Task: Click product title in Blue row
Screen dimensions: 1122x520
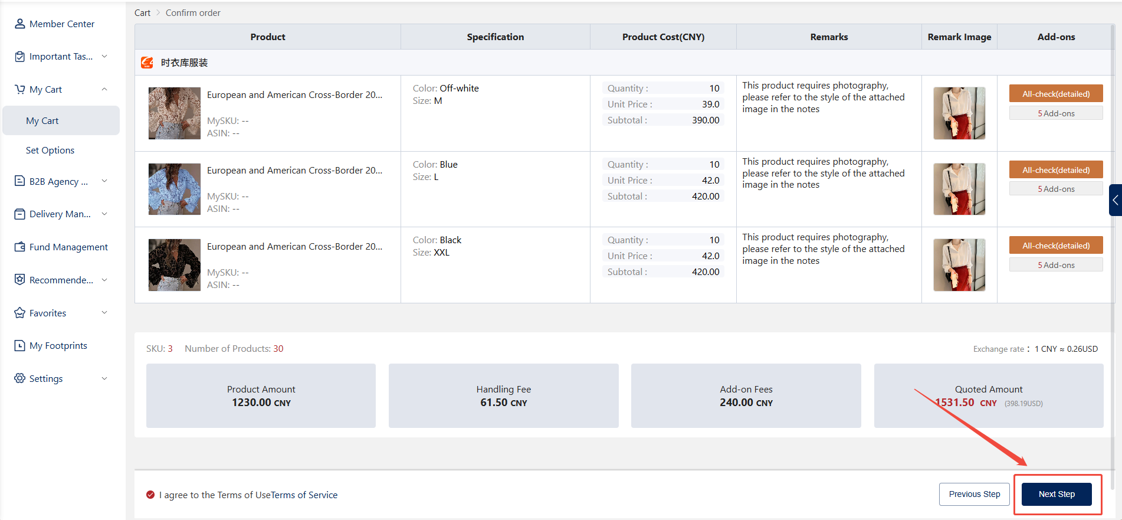Action: click(x=294, y=170)
